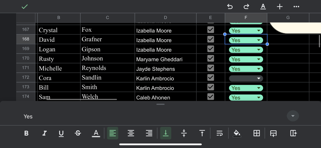Viewport: 321px width, 148px height.
Task: Toggle the checkbox in Rusty Johnson's row
Action: 211,58
